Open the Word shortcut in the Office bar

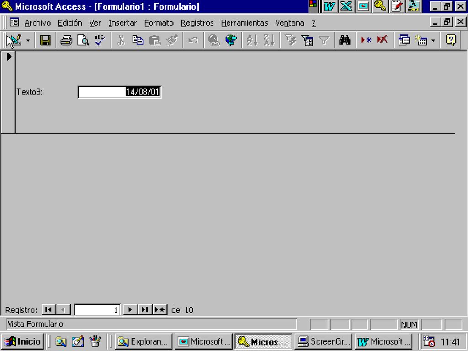pos(330,6)
